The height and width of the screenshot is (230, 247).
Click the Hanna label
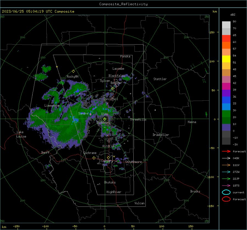tap(192, 122)
